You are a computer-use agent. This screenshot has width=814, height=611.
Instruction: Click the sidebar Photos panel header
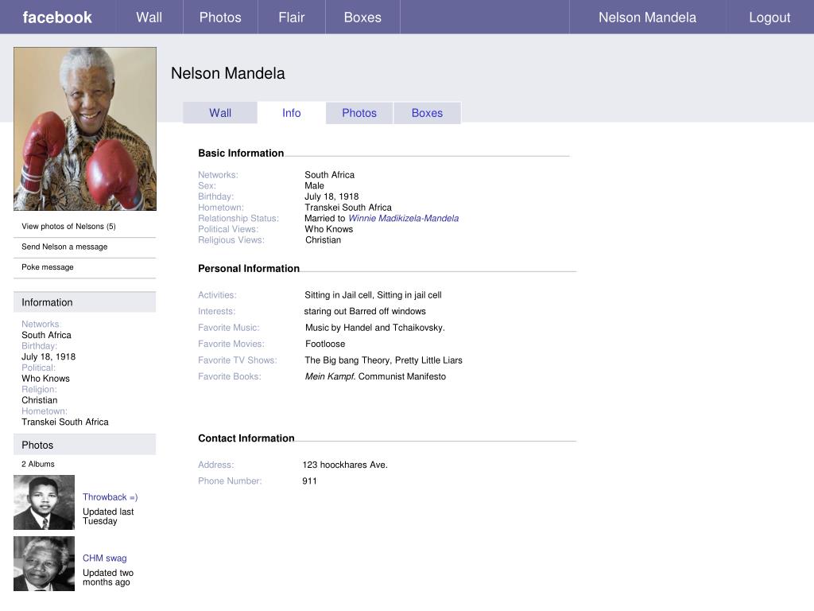point(84,445)
